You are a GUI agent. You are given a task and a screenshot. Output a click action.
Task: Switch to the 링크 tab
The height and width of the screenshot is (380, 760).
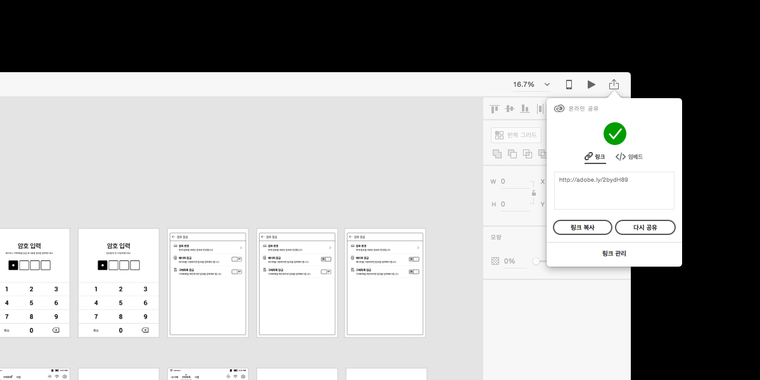(595, 156)
